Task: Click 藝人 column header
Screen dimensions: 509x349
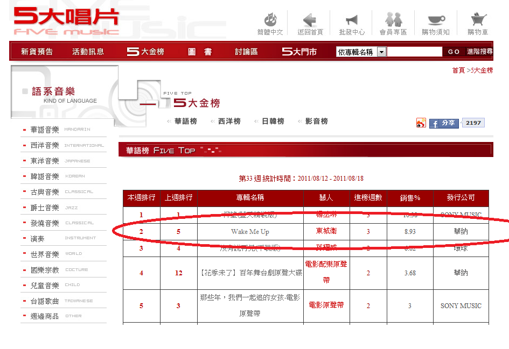Action: click(326, 198)
